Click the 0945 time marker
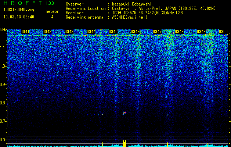 click(113, 32)
